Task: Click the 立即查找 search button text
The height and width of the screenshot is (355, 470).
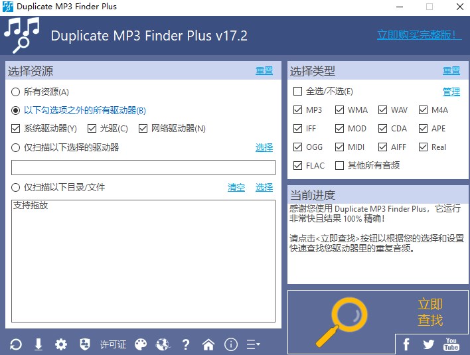Action: pyautogui.click(x=430, y=312)
